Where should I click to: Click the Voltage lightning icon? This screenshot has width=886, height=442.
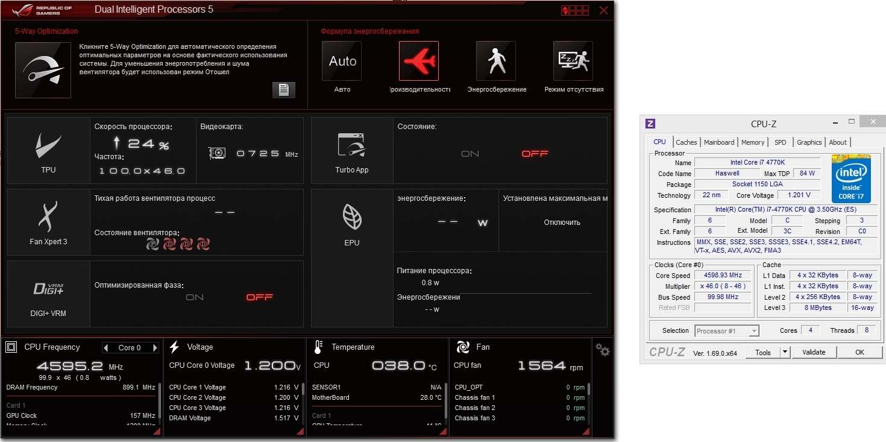click(174, 347)
